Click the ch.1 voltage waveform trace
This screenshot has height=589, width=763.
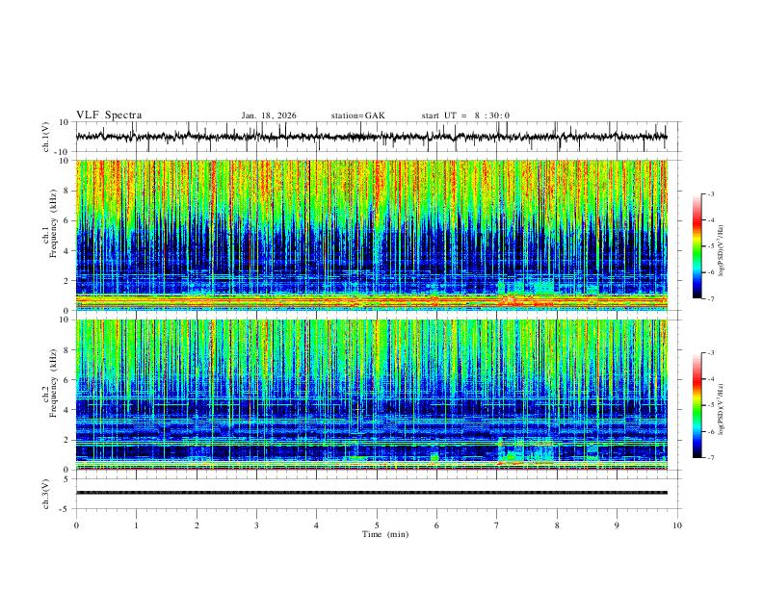click(372, 137)
